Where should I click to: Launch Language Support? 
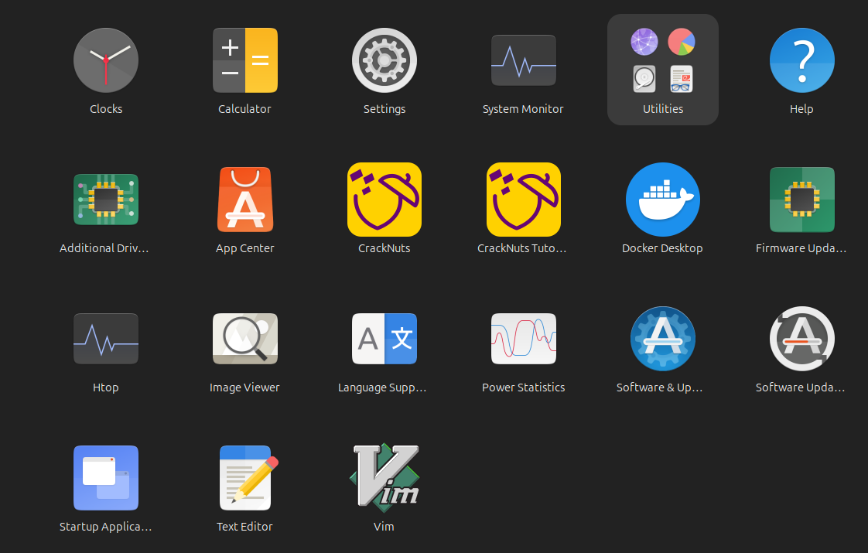tap(384, 339)
